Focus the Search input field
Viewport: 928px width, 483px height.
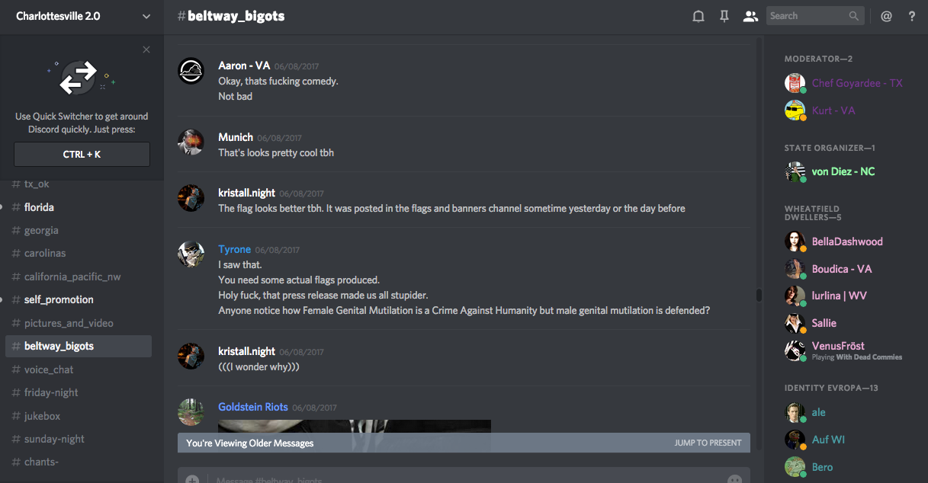[807, 16]
